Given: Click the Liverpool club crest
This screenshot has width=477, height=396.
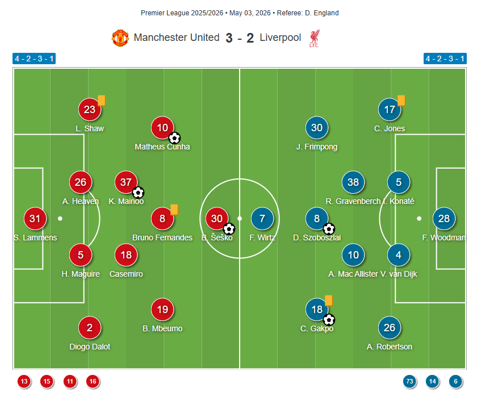Looking at the screenshot, I should click(314, 39).
